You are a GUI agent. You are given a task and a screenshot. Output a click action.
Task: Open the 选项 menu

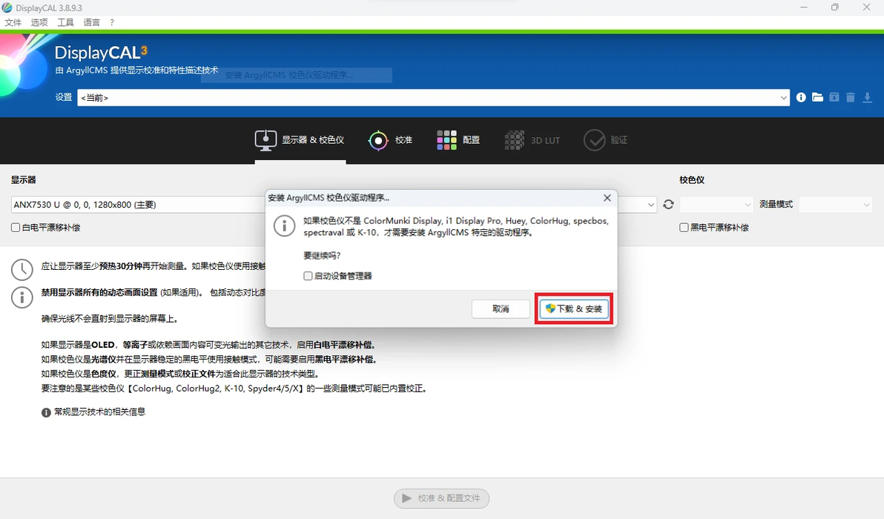(39, 22)
